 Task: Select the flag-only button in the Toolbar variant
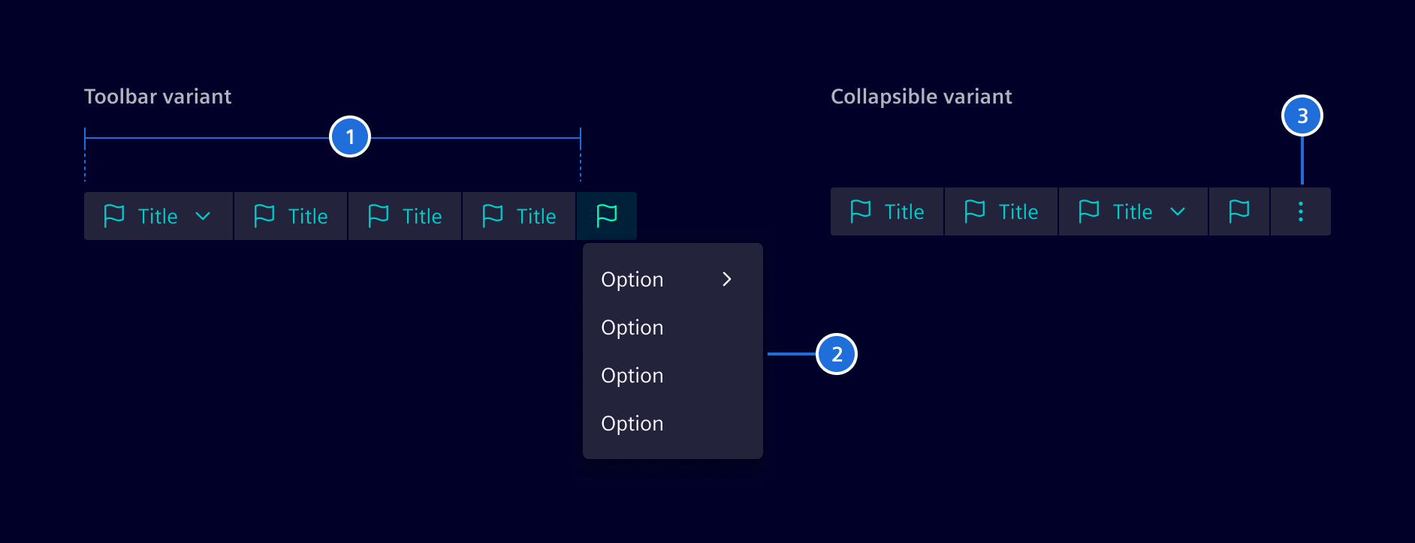(606, 216)
